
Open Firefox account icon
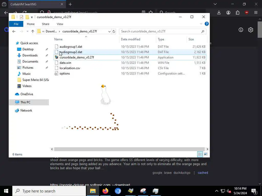tap(228, 13)
